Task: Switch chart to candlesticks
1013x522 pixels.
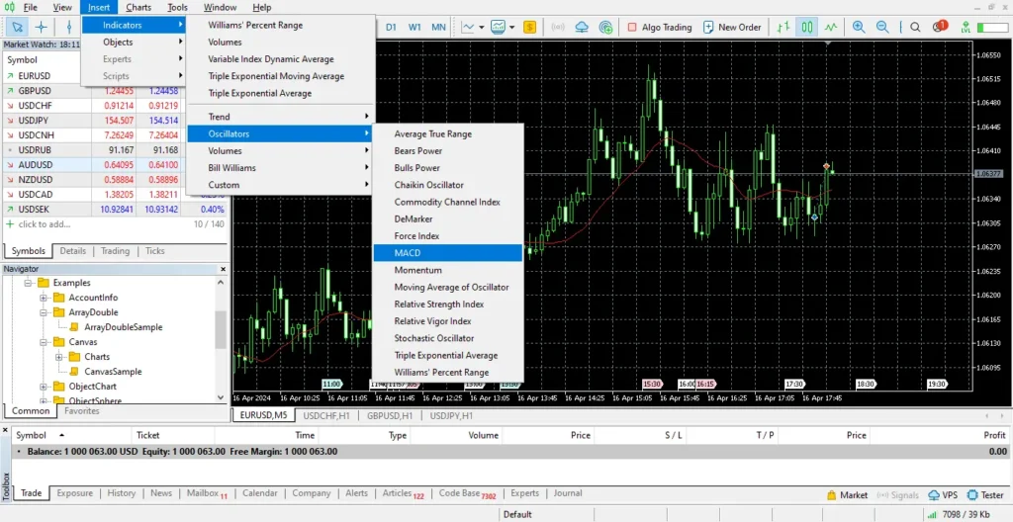Action: click(807, 27)
